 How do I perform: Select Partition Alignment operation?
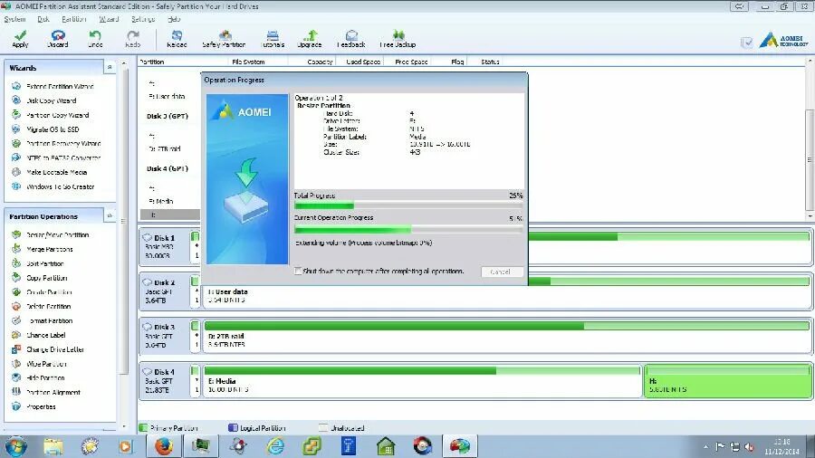(53, 393)
